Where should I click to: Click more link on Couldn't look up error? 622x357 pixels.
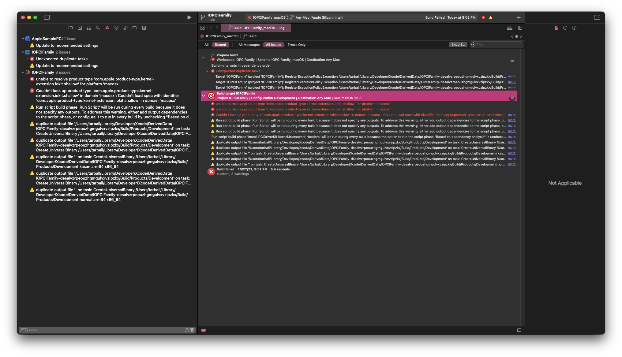(511, 115)
